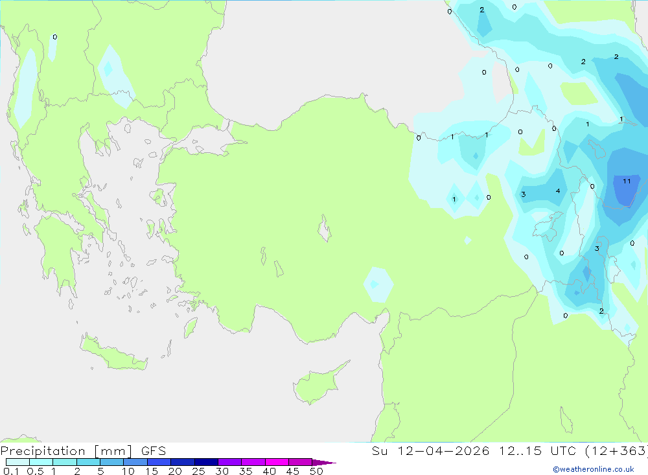This screenshot has height=475, width=648.
Task: Pick the 45–50 mm legend swatch
Action: pos(301,462)
